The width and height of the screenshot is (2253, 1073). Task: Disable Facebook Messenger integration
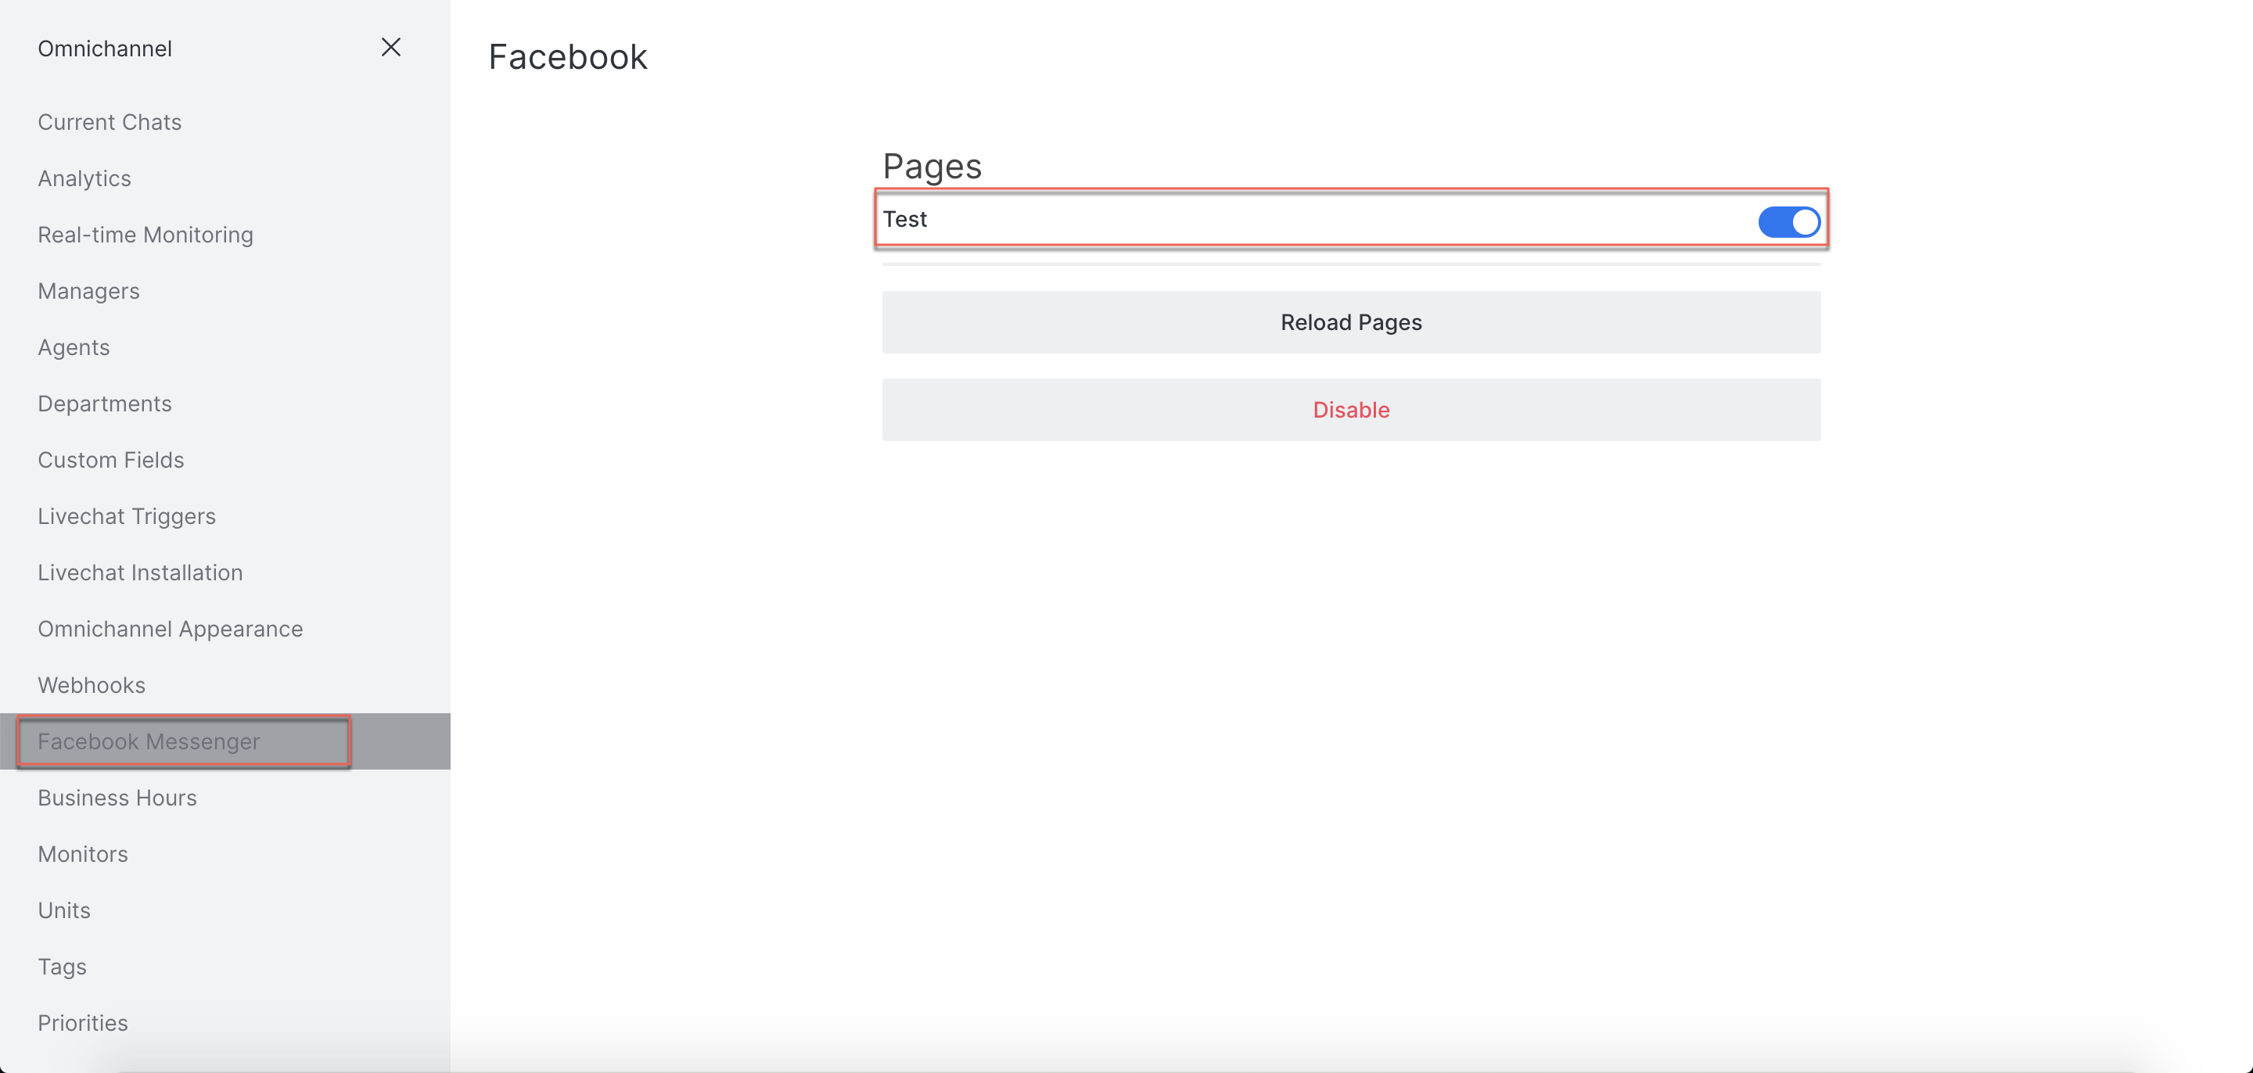point(1351,409)
